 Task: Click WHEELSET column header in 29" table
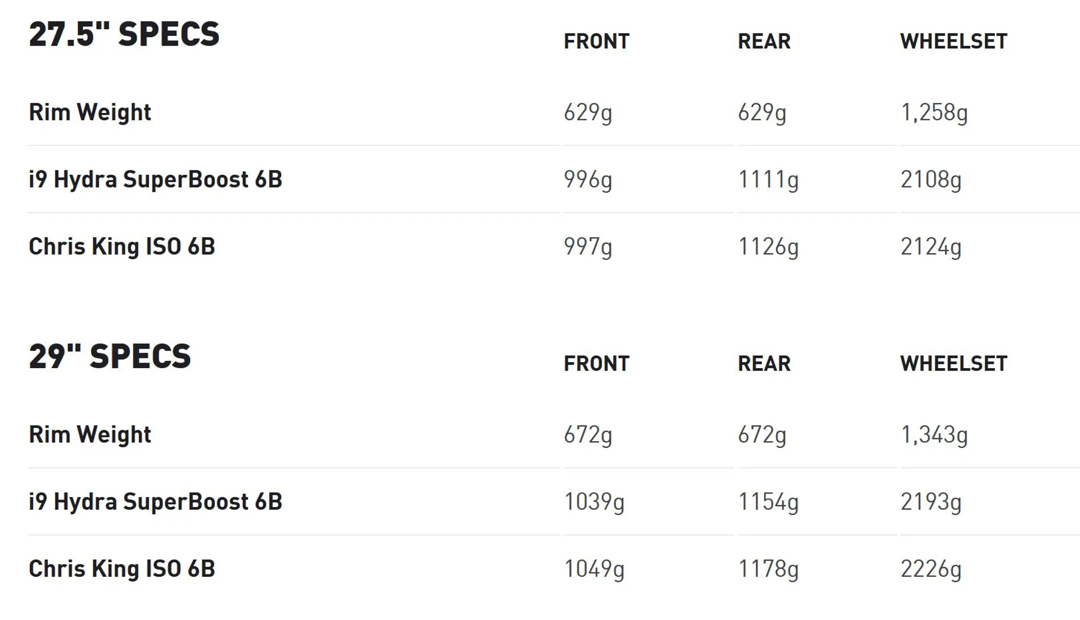click(x=954, y=364)
